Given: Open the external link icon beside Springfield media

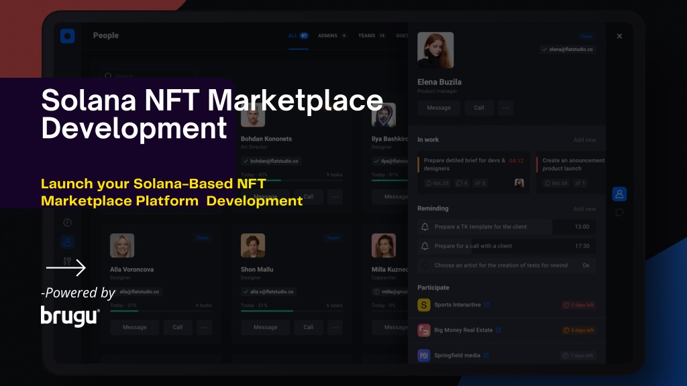Looking at the screenshot, I should coord(486,355).
